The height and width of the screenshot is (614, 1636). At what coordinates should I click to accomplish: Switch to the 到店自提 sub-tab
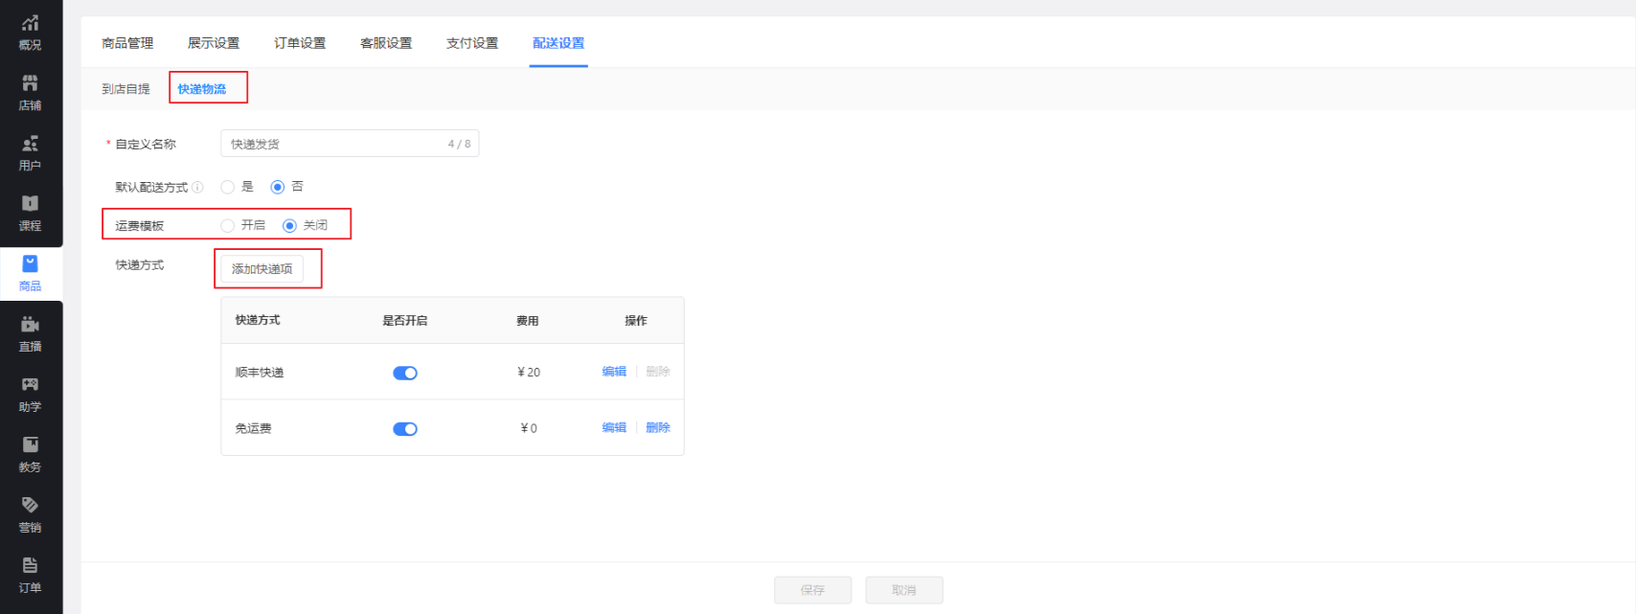125,89
